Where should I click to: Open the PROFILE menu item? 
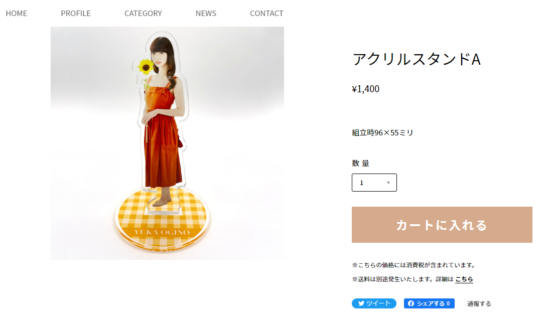click(76, 13)
